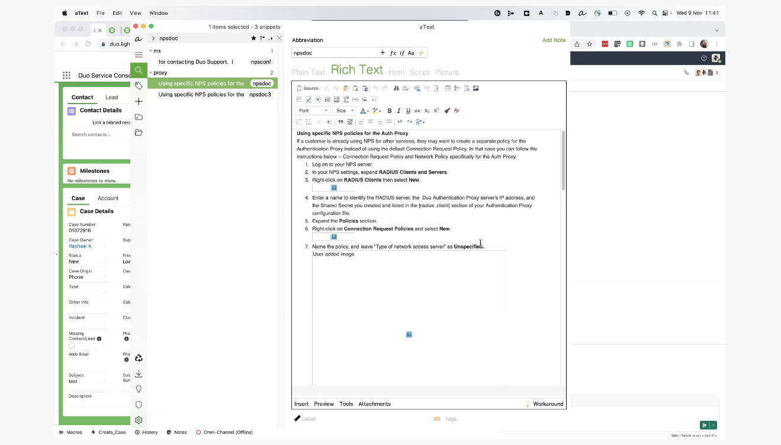This screenshot has height=445, width=781.
Task: Click the npsdoc abbreviation input field
Action: pos(335,53)
